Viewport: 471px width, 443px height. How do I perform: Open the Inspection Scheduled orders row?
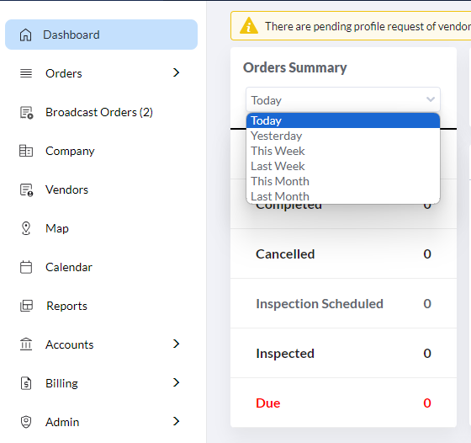343,303
